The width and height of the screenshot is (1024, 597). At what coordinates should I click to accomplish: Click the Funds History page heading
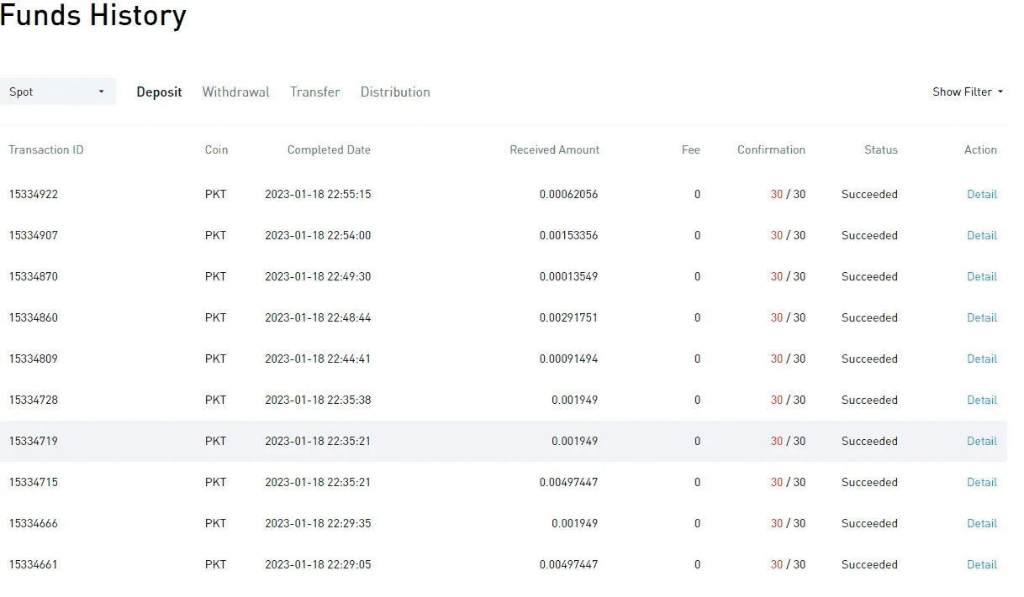click(x=92, y=15)
